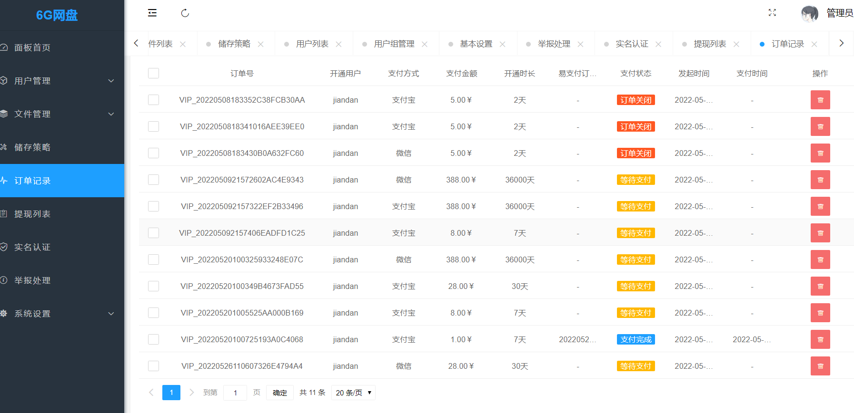Check row VIP_20220508183352C38FCB30AA
This screenshot has height=413, width=854.
pyautogui.click(x=153, y=100)
